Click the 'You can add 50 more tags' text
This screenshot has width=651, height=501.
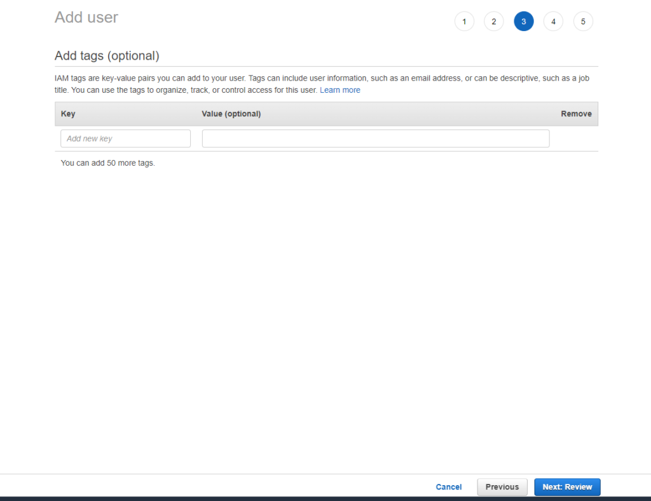[108, 163]
